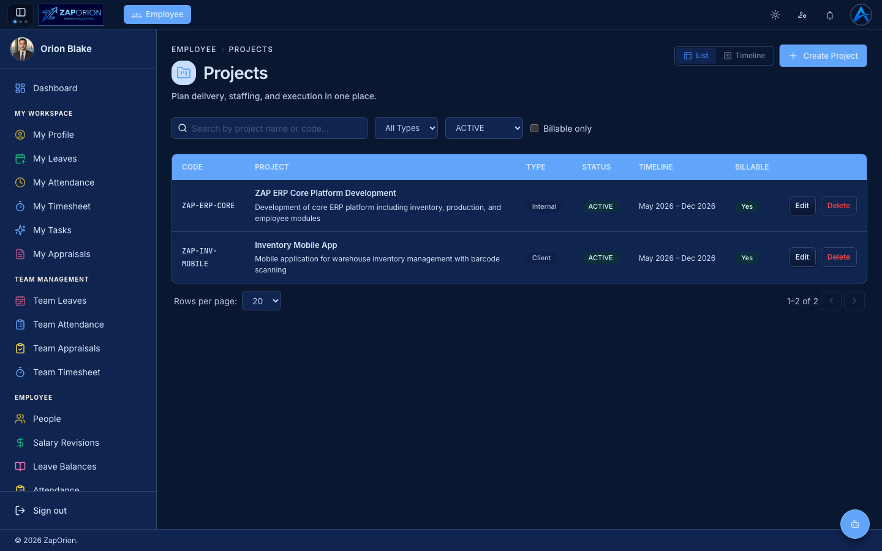Click Orion Blake's profile photo
Screen dimensions: 882x551
[22, 49]
